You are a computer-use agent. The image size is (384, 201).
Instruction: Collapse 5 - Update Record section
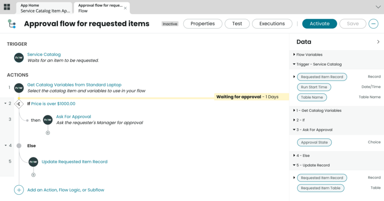[294, 165]
